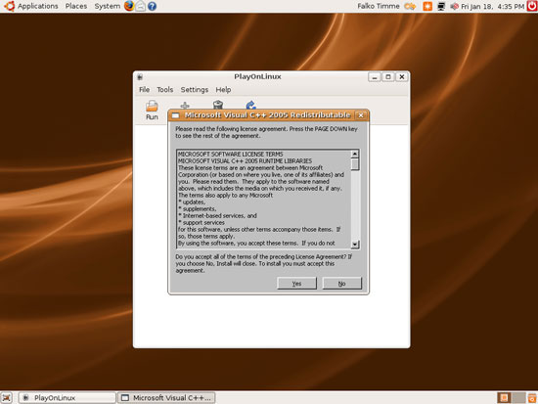Click the license text scroll down arrow

point(355,245)
